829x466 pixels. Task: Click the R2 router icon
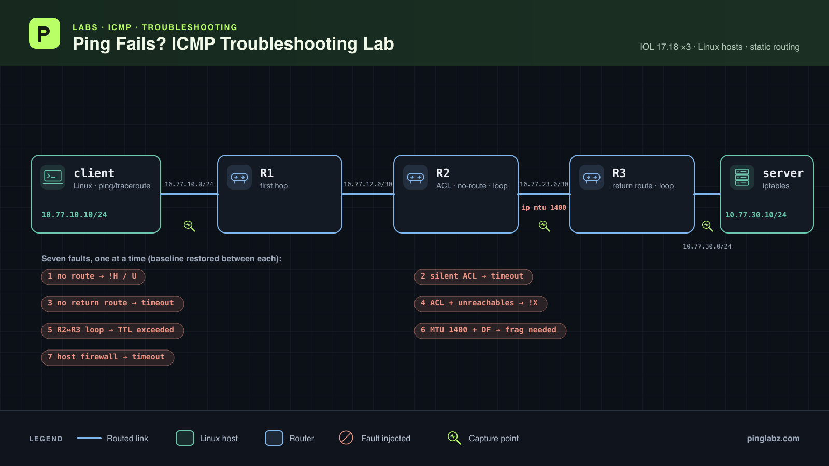(416, 177)
